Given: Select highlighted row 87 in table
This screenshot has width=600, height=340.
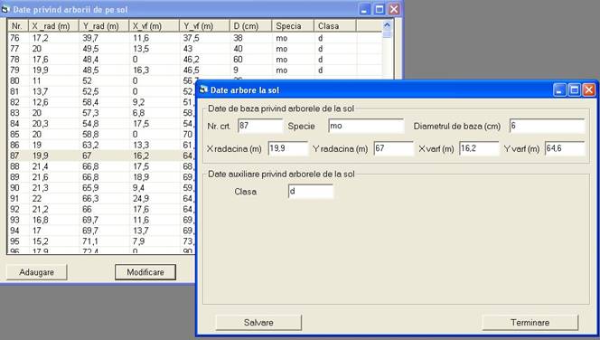Looking at the screenshot, I should (101, 156).
